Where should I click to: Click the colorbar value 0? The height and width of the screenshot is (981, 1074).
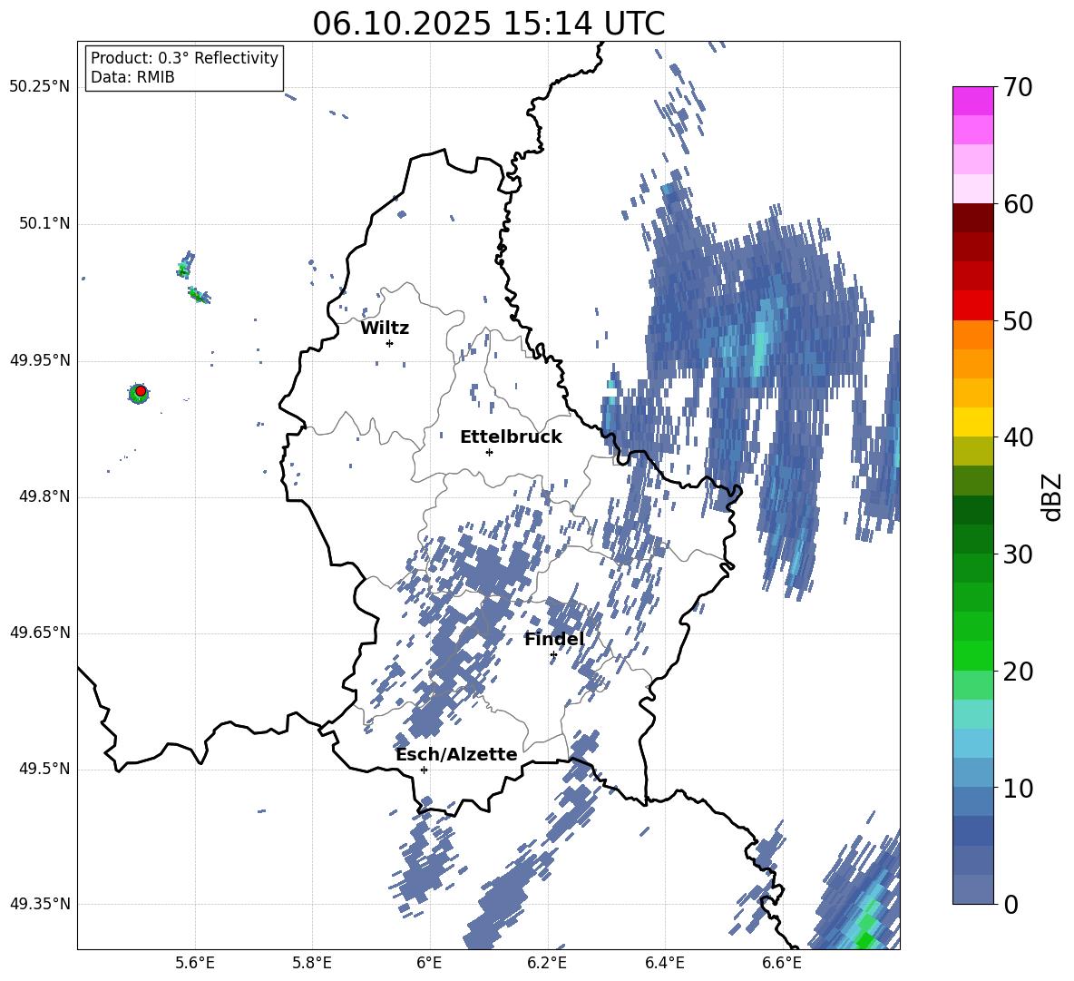pyautogui.click(x=1011, y=904)
